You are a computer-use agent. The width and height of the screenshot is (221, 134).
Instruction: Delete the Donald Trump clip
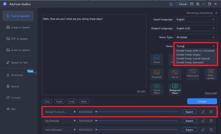click(x=211, y=112)
